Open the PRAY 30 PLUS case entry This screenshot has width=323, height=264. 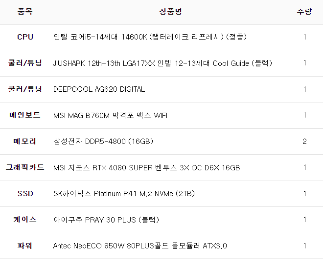(106, 220)
